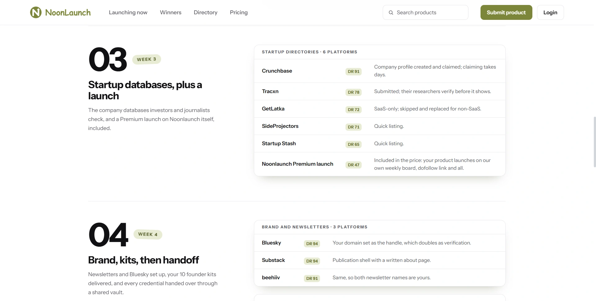Click the page's vertical scrollbar thumb
The image size is (596, 301).
tap(594, 142)
